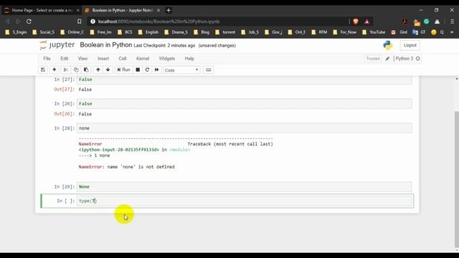Image resolution: width=459 pixels, height=258 pixels.
Task: Click the Out[27] False output
Action: point(85,90)
